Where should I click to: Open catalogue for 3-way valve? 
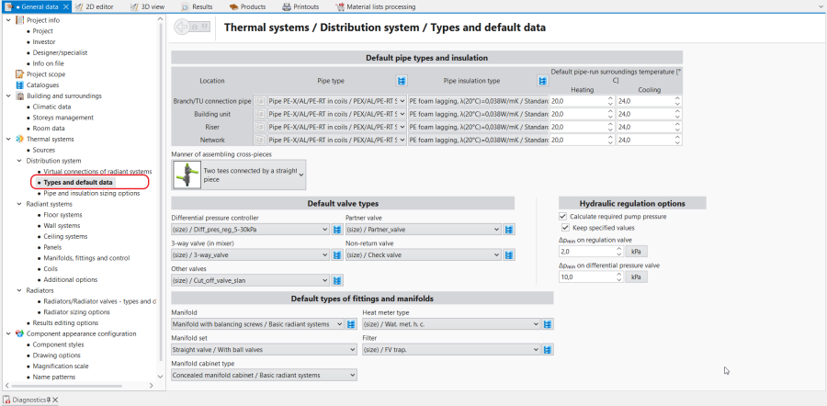337,255
